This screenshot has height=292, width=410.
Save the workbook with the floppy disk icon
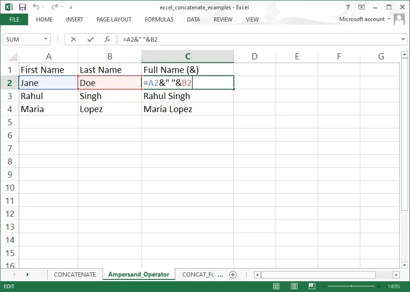click(22, 7)
